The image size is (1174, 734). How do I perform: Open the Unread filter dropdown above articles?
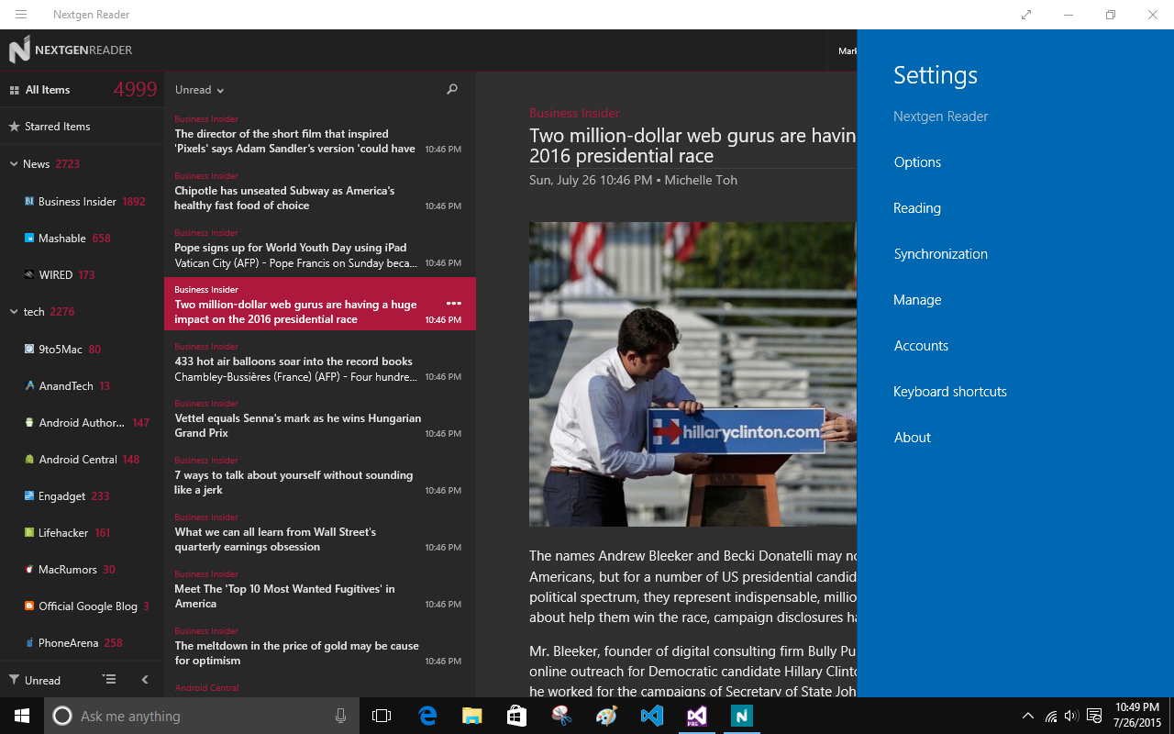pos(200,90)
